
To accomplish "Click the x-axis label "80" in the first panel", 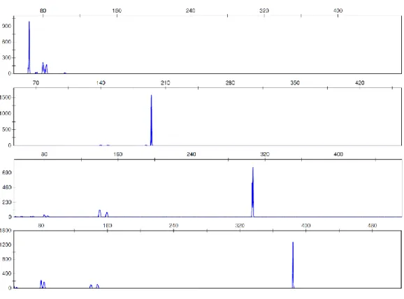I will click(x=43, y=10).
